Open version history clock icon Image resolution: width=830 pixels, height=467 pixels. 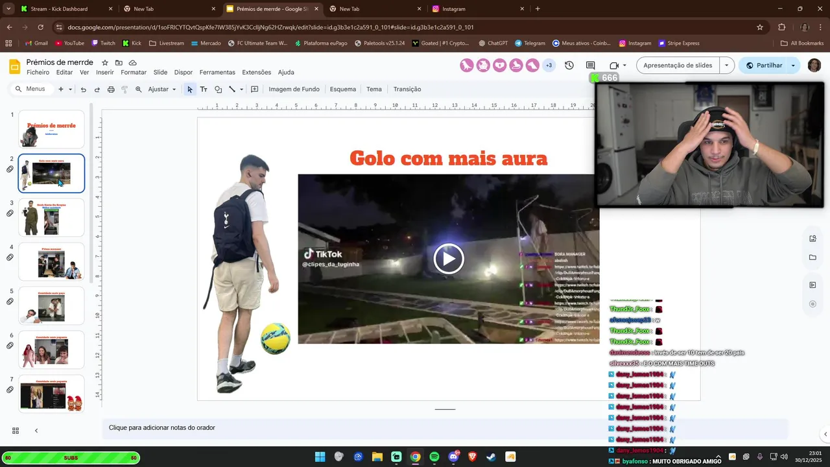(569, 66)
